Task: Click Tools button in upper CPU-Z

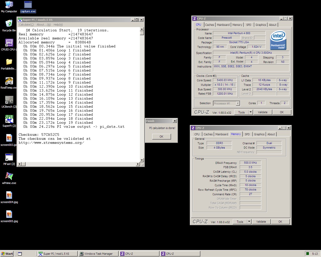Action: click(241, 112)
